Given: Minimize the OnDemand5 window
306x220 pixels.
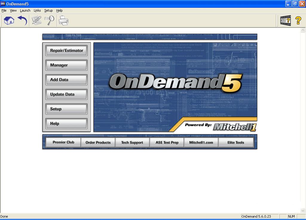Looking at the screenshot, I should (288, 4).
